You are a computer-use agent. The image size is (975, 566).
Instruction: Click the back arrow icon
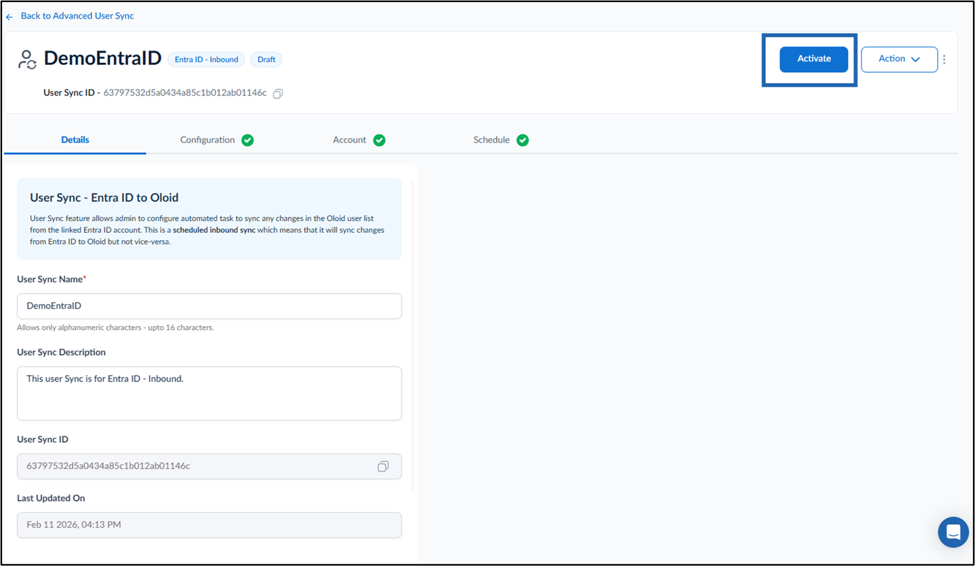click(x=9, y=17)
